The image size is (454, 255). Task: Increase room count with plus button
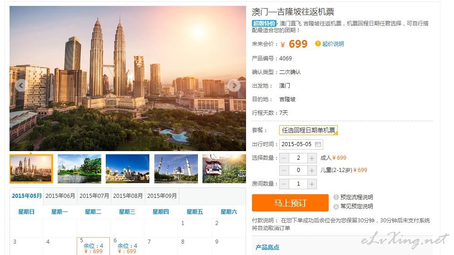(312, 184)
